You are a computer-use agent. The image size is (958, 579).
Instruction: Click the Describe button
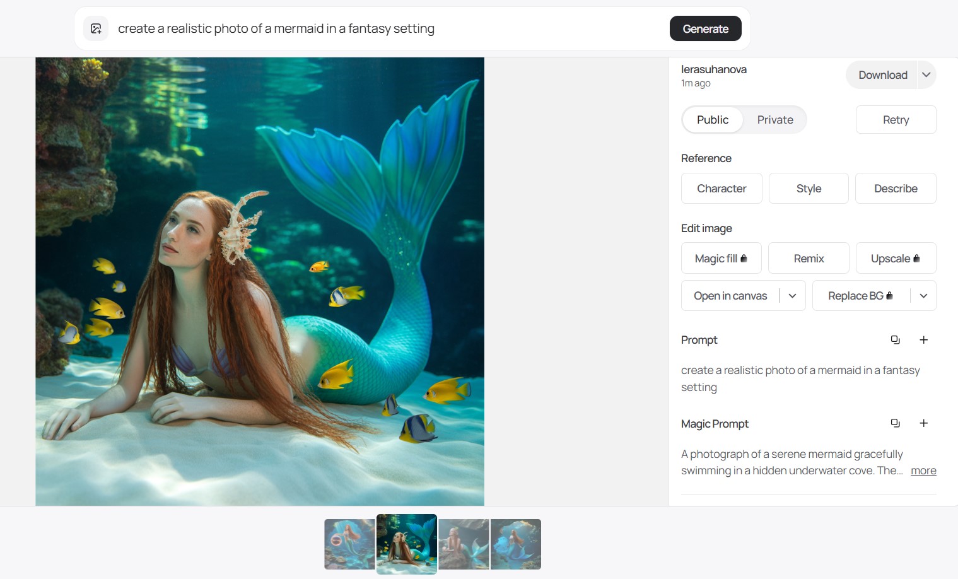point(895,189)
